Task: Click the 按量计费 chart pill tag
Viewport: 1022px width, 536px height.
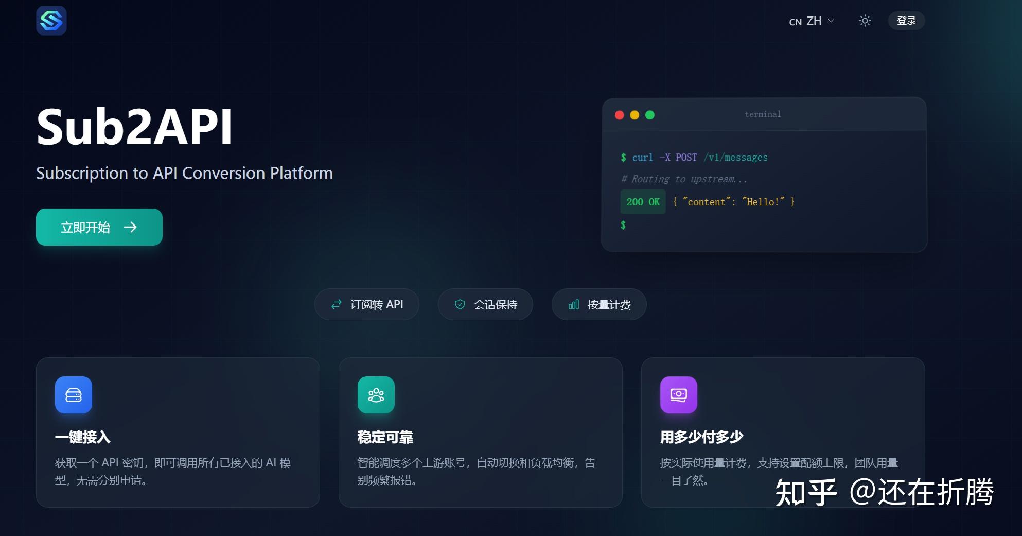Action: pyautogui.click(x=599, y=304)
